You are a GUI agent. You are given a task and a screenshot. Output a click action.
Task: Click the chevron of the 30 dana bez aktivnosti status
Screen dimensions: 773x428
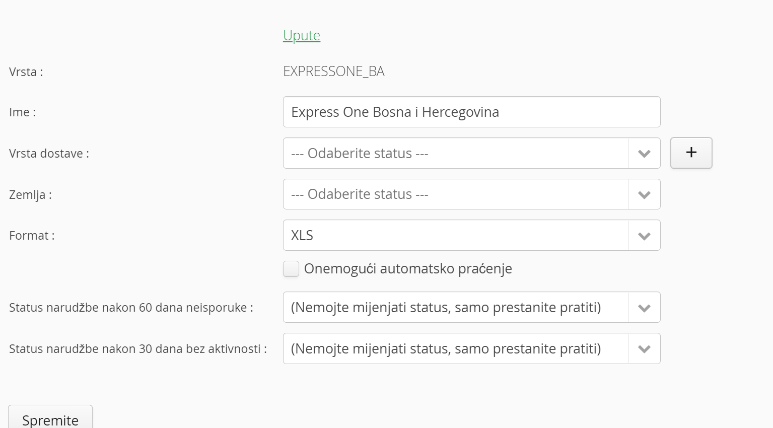644,349
